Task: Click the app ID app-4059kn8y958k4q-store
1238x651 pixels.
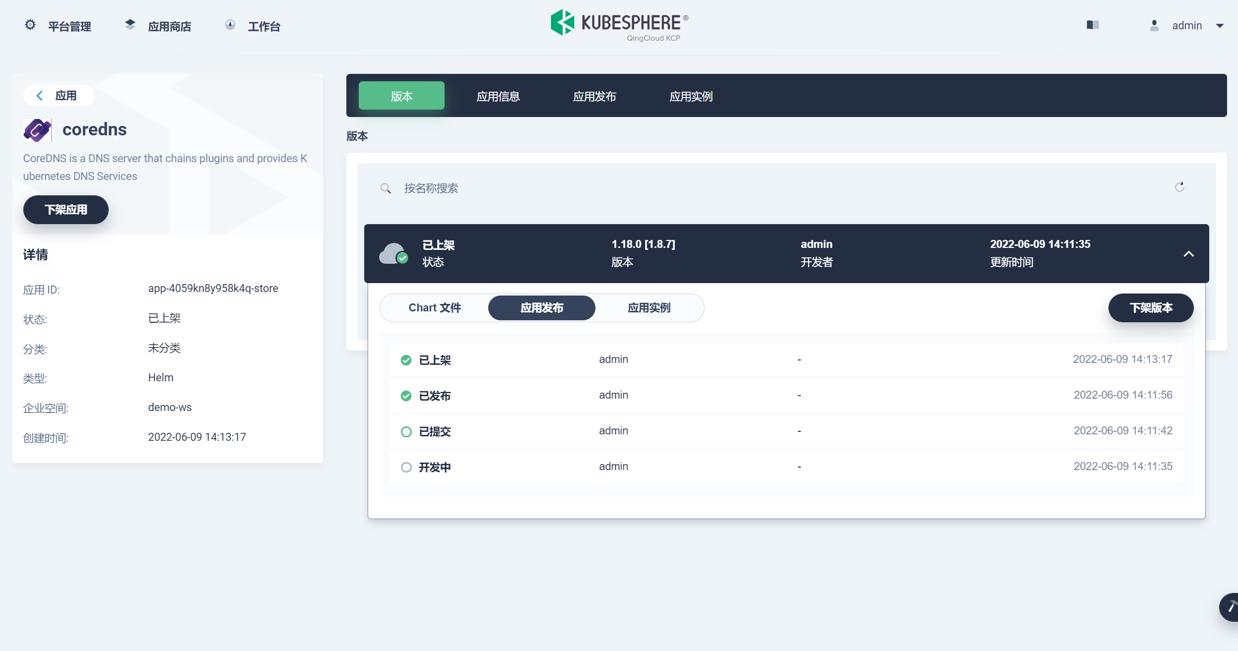Action: pyautogui.click(x=213, y=288)
